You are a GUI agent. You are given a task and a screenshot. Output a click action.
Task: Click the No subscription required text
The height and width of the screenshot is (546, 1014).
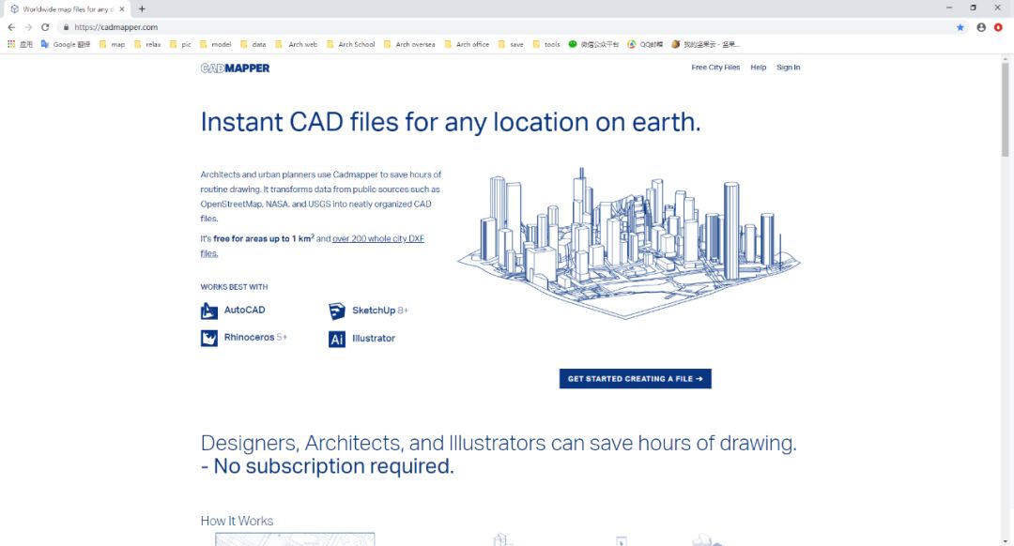point(328,466)
